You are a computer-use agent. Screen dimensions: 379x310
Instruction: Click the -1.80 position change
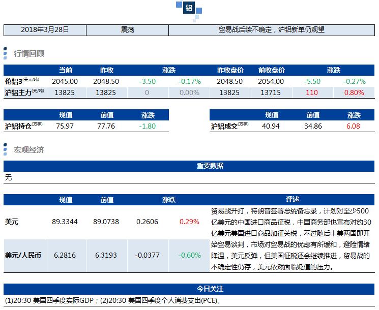tap(147, 126)
